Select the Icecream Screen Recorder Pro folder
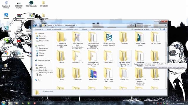 (x=124, y=59)
